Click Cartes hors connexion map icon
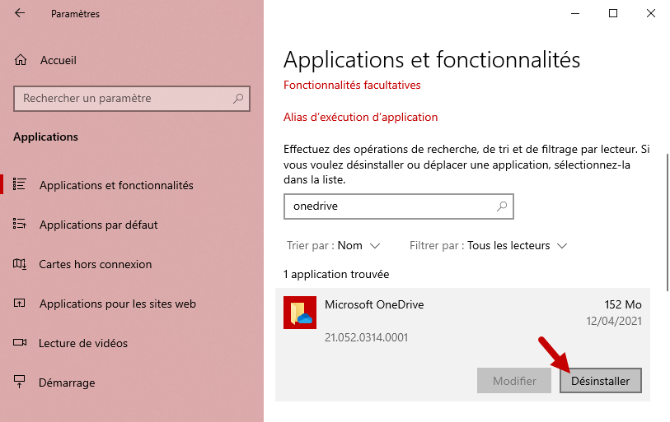Screen dimensions: 670x422 20,264
